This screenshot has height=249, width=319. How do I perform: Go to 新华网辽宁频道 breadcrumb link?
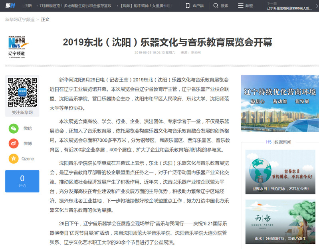20,19
